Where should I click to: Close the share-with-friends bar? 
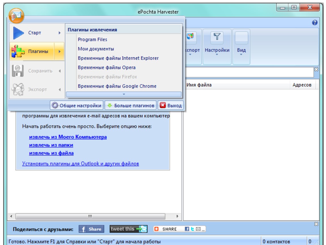316,224
